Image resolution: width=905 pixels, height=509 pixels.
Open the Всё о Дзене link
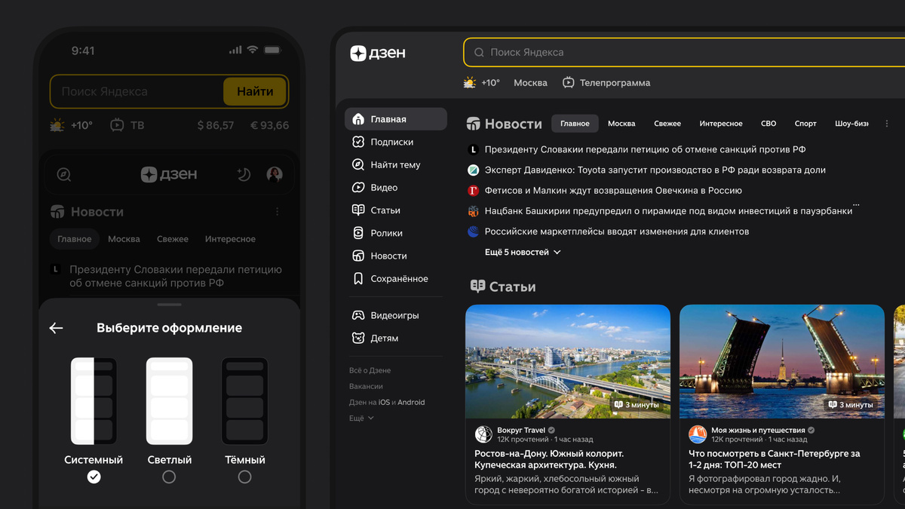click(370, 370)
